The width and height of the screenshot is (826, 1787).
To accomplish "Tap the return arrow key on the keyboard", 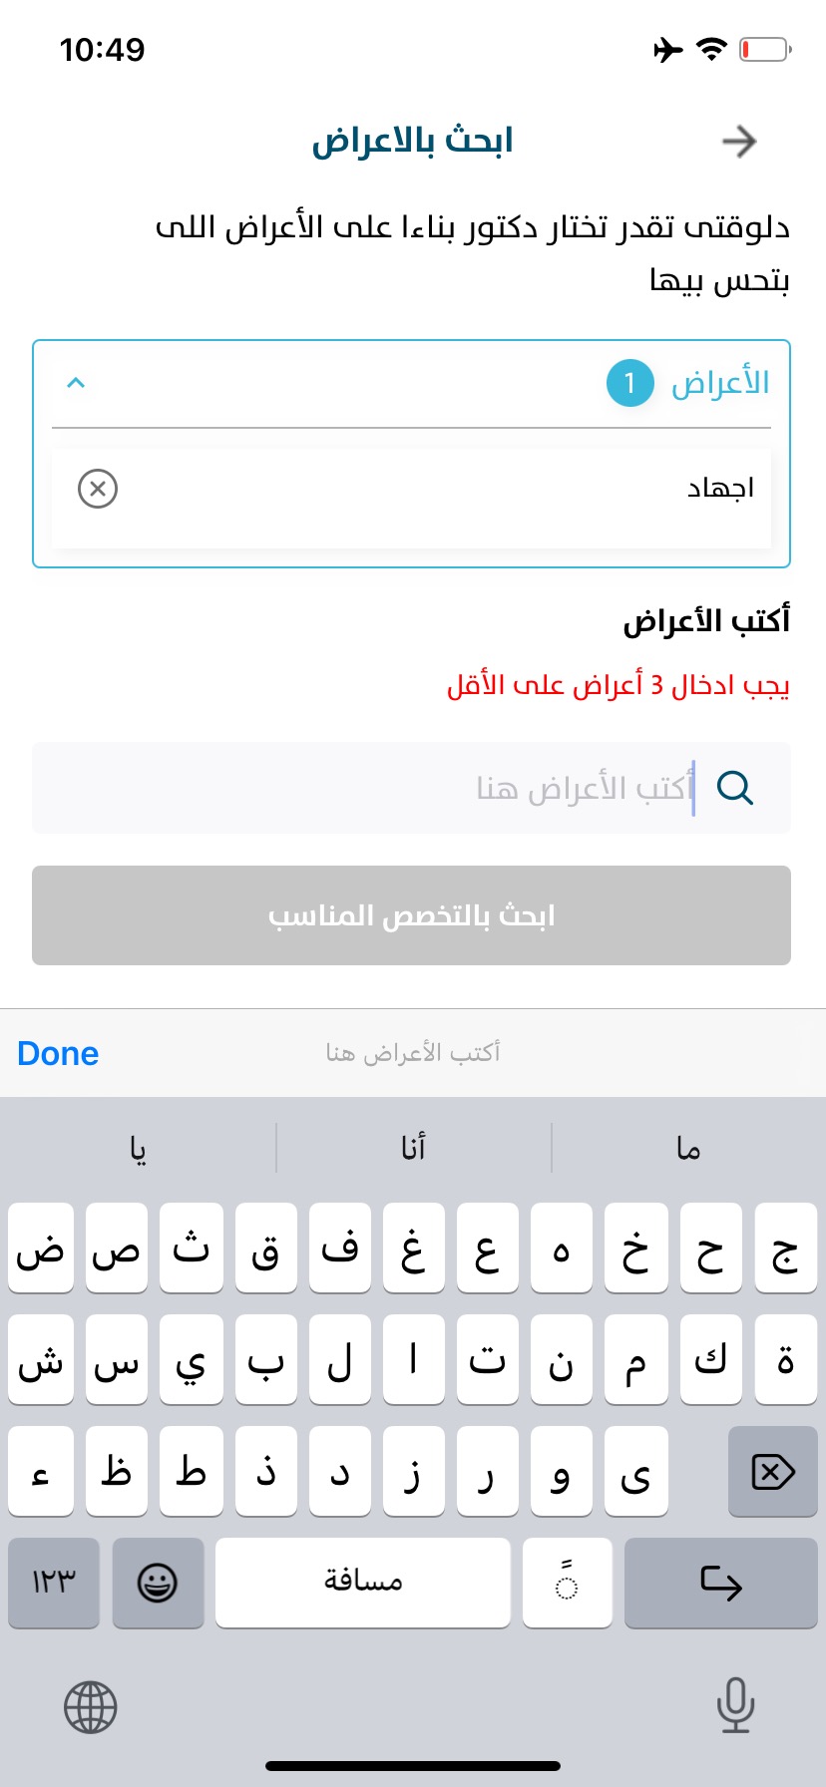I will coord(720,1583).
